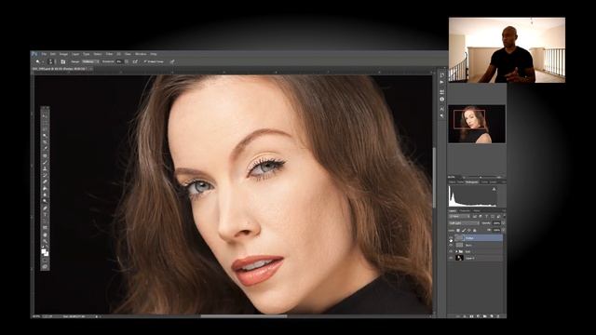Toggle lock position
Image resolution: width=596 pixels, height=335 pixels.
pos(469,230)
